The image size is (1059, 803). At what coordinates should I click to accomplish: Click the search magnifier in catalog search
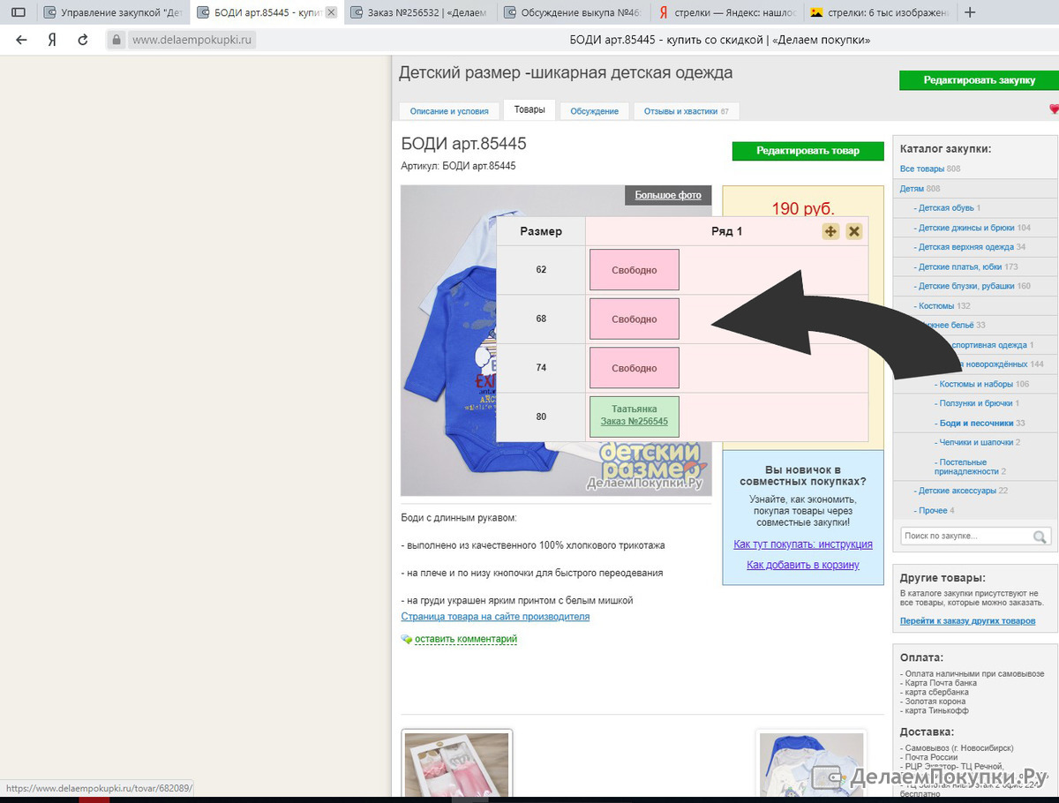click(x=1040, y=537)
